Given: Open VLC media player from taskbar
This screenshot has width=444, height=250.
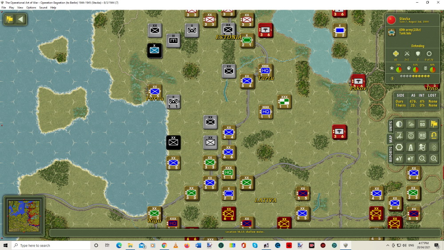Looking at the screenshot, I should [x=175, y=245].
